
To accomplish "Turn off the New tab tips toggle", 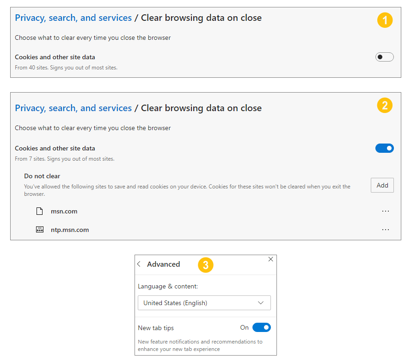I will [x=262, y=327].
